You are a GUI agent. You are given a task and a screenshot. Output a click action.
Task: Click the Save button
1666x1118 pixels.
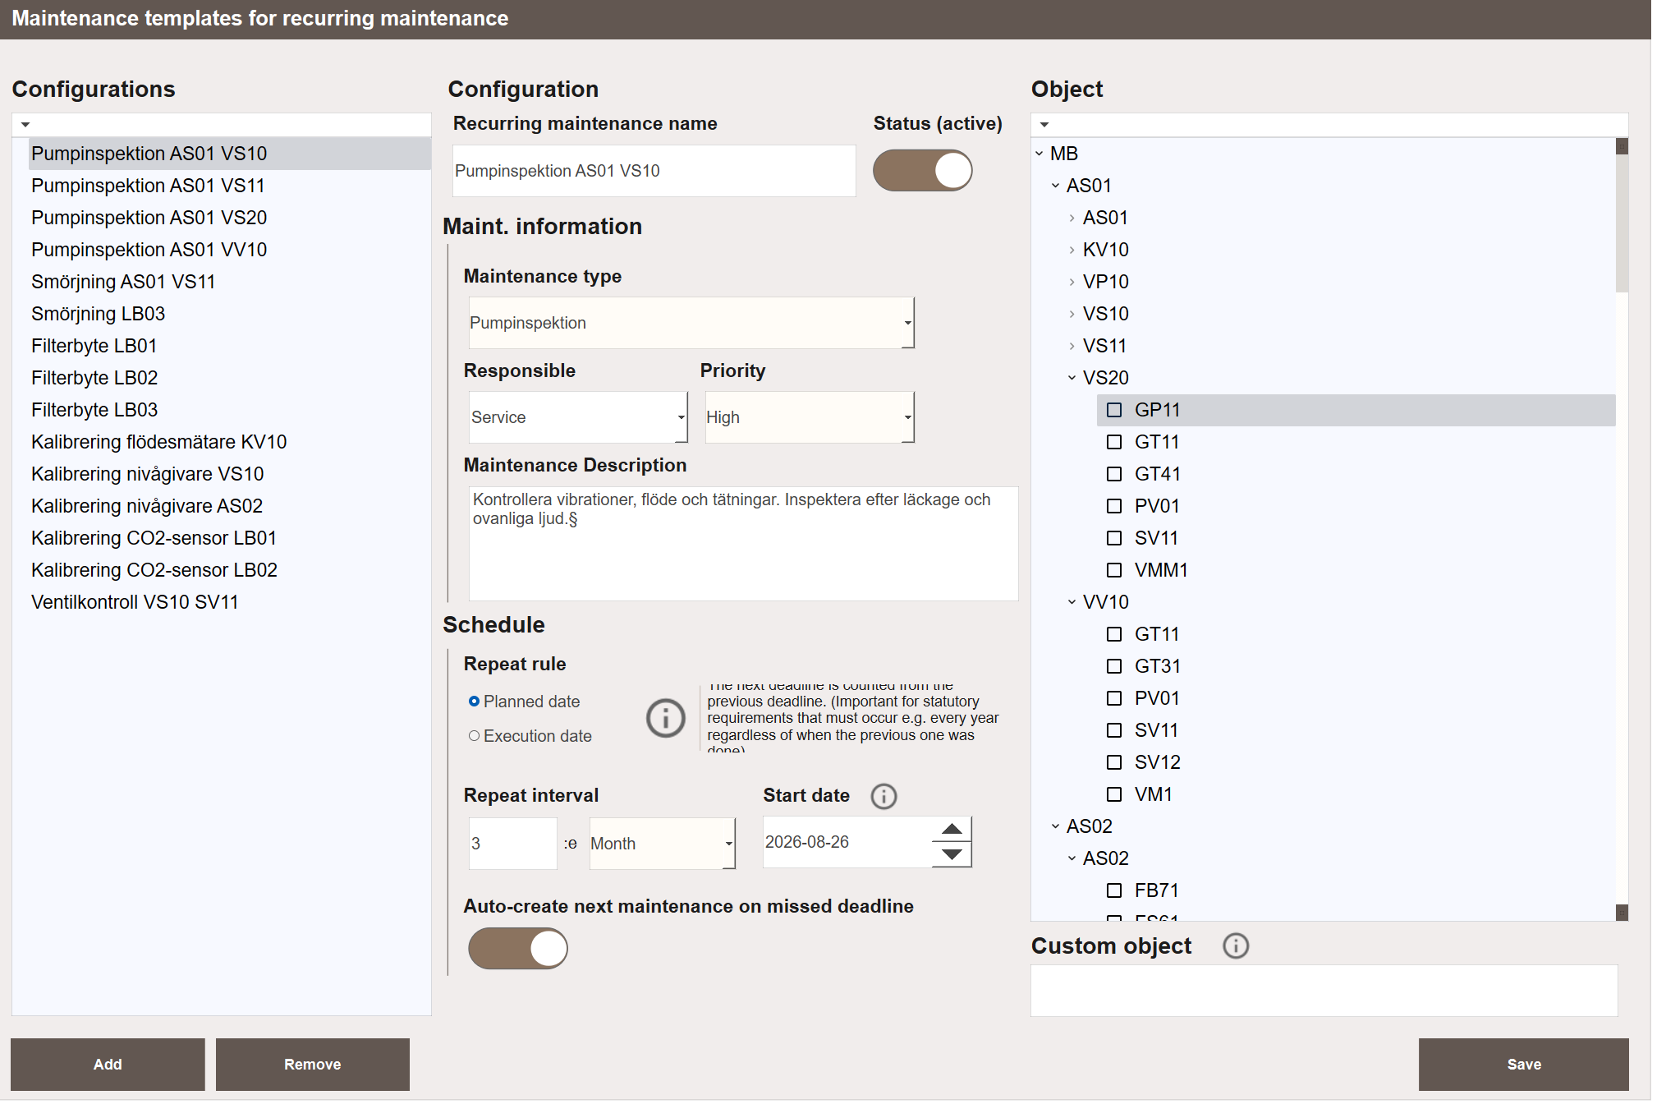[1524, 1065]
